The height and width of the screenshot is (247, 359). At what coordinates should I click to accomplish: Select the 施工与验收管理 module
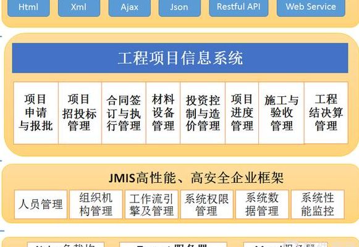point(281,113)
